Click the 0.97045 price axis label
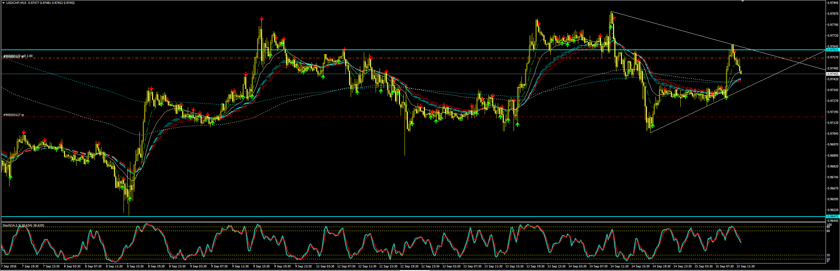The image size is (840, 271). [833, 134]
